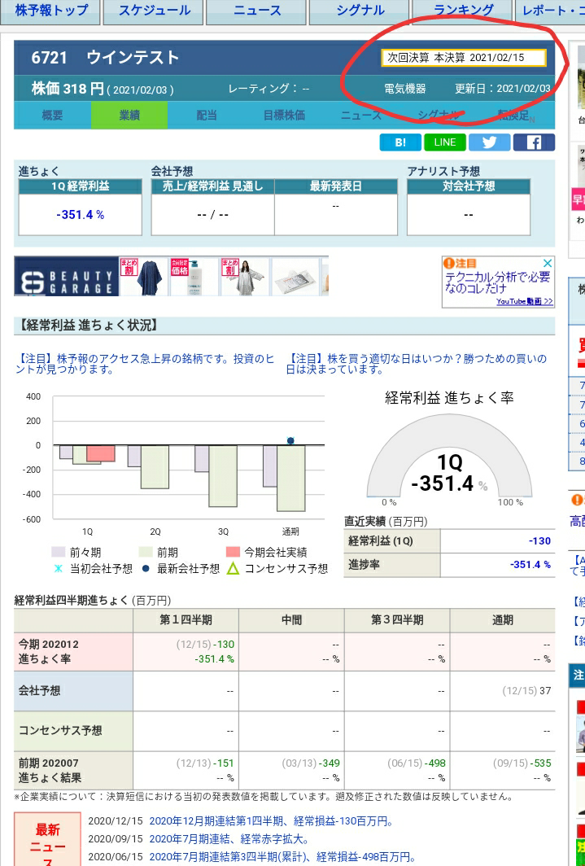Open the 2020年7月期連結、経常赤字拡大 news link

229,839
